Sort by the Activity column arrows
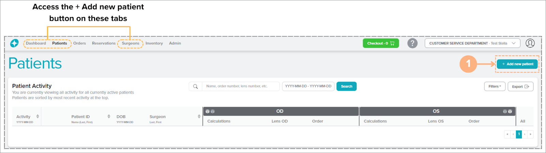 [x=37, y=117]
